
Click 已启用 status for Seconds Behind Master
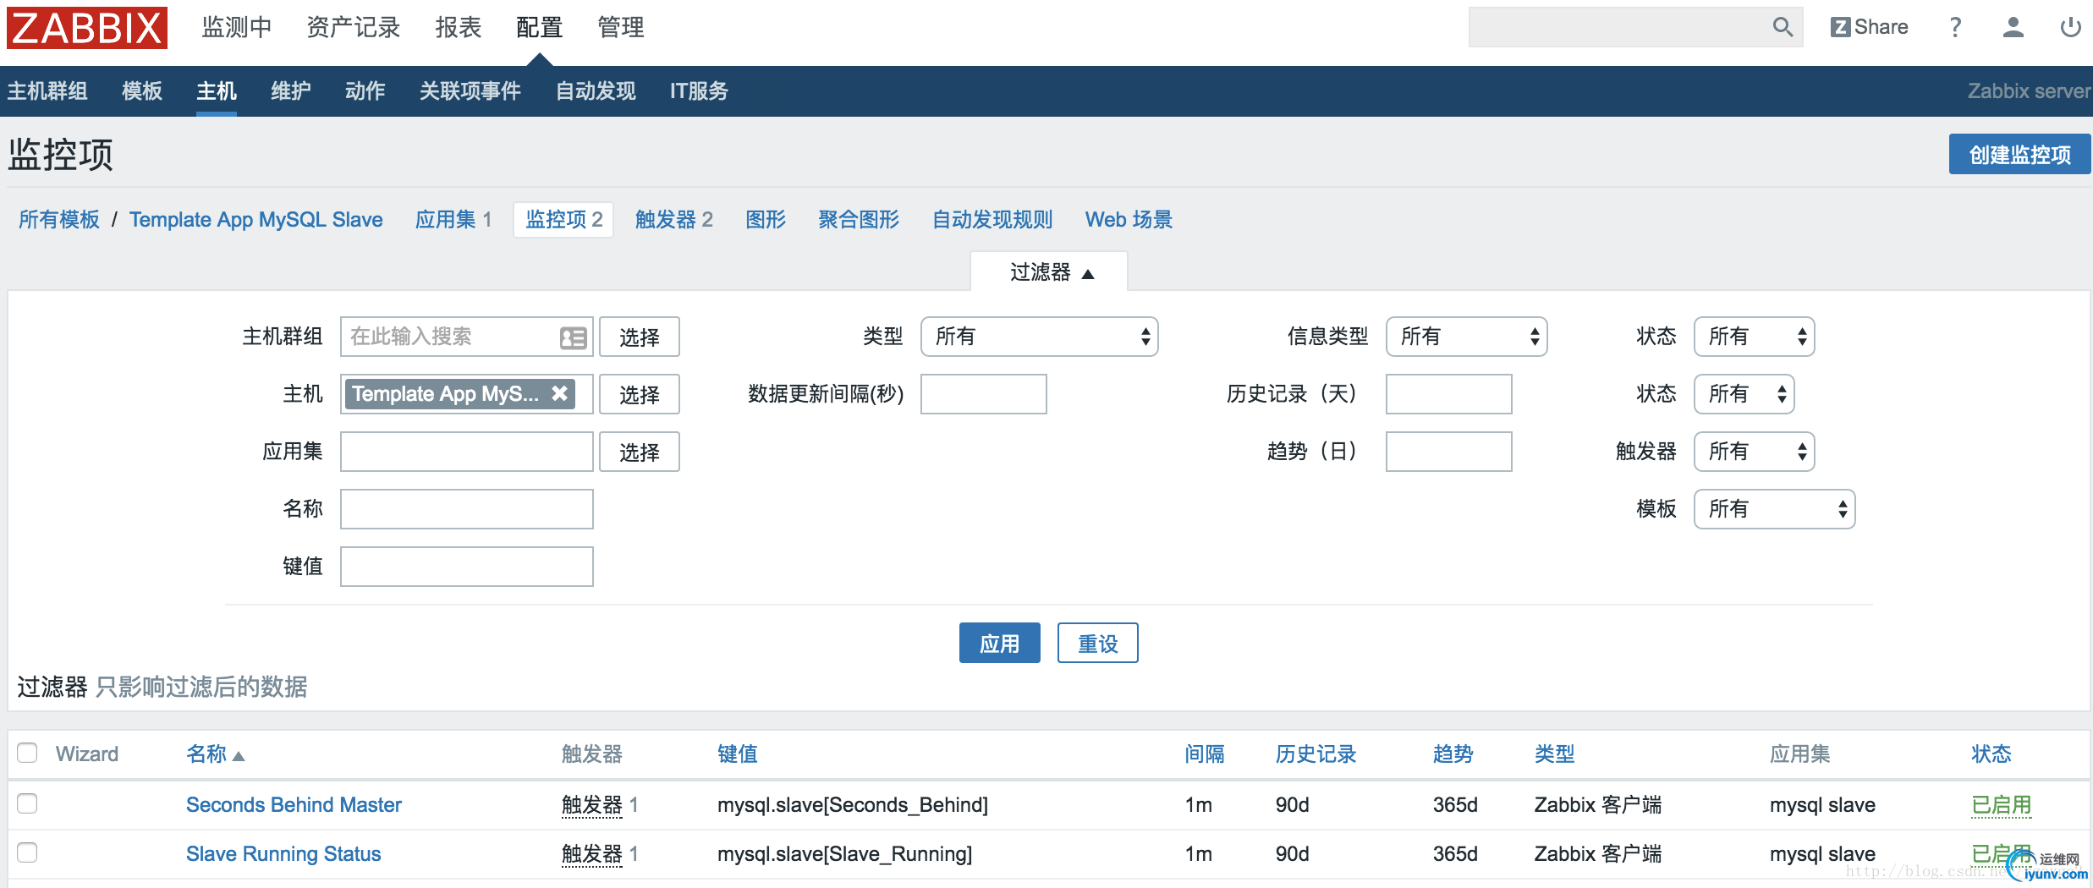coord(2001,805)
